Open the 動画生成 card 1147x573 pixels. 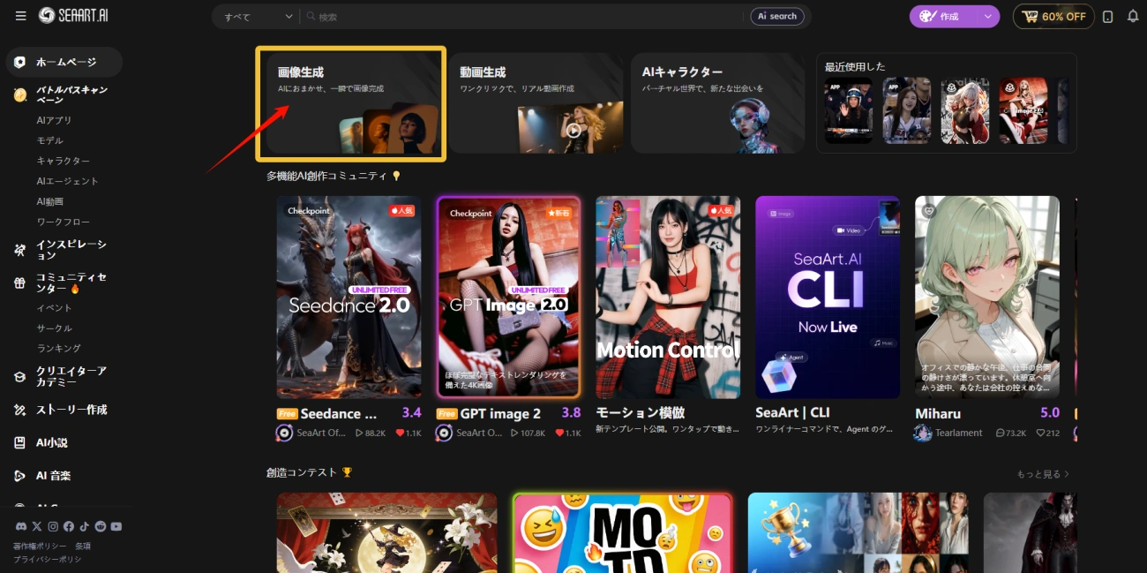pos(536,103)
